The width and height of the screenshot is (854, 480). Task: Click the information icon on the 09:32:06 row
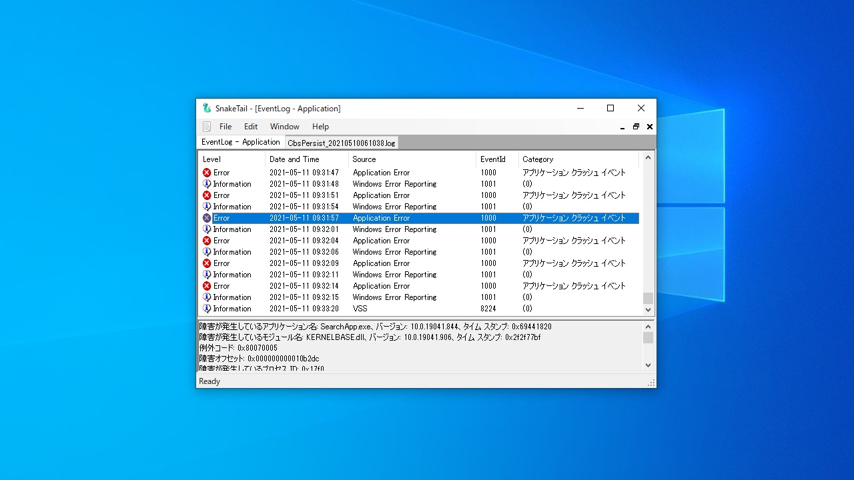pyautogui.click(x=207, y=252)
